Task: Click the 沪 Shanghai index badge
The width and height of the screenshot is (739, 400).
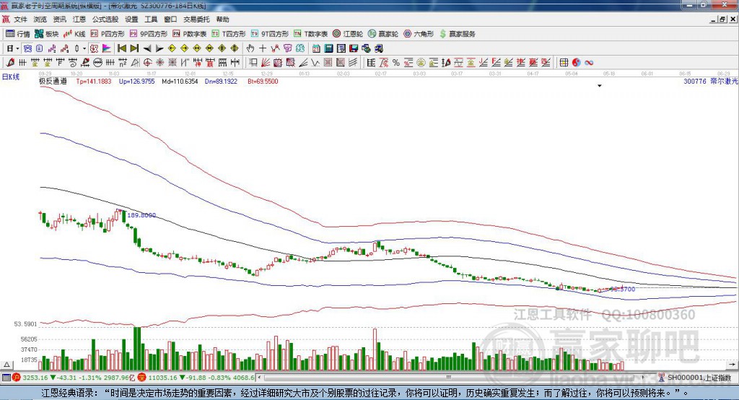Action: pyautogui.click(x=17, y=378)
